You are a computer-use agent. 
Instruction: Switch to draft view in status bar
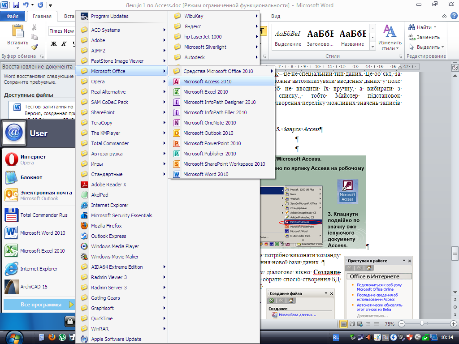click(x=377, y=324)
